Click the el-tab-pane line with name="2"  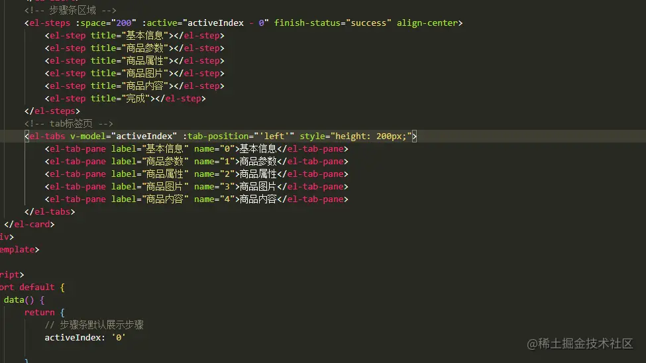197,174
